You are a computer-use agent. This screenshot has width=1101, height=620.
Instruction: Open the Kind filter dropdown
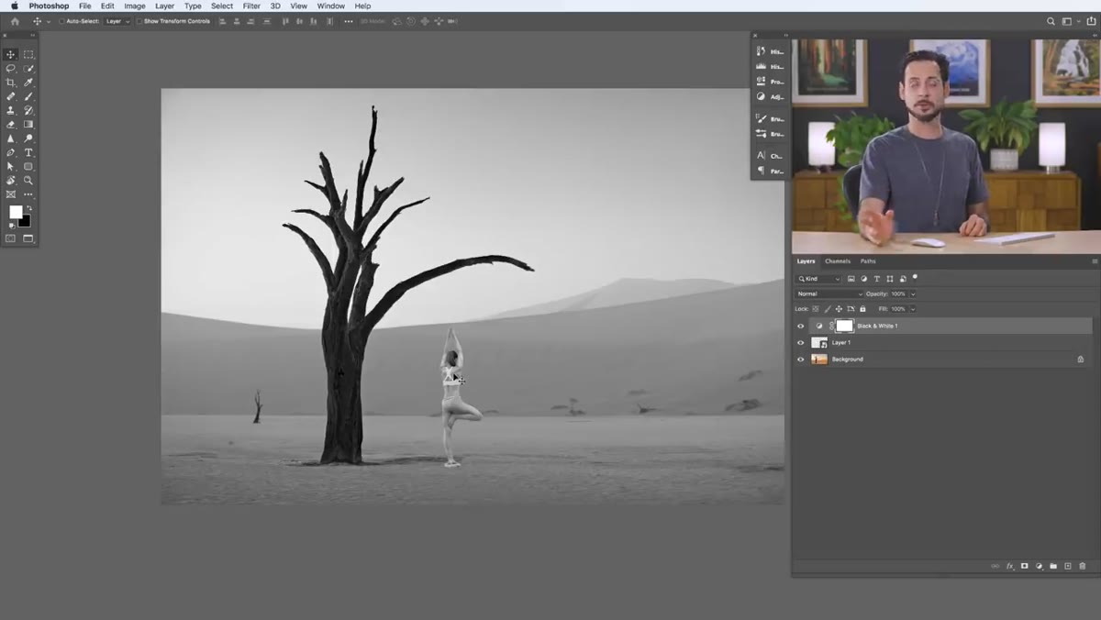coord(818,279)
